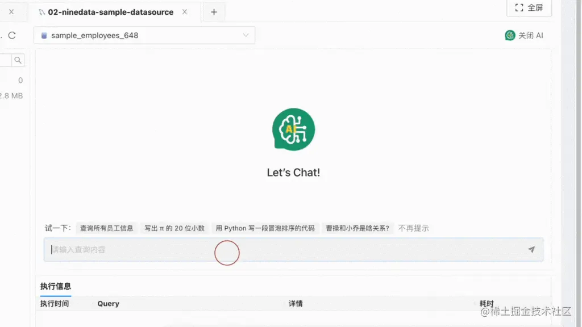
Task: Click the AI avatar icon beside 关闭 AI
Action: point(510,35)
